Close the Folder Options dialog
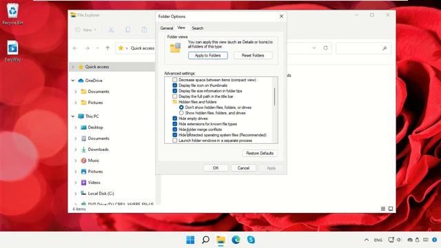Image resolution: width=441 pixels, height=248 pixels. (281, 17)
